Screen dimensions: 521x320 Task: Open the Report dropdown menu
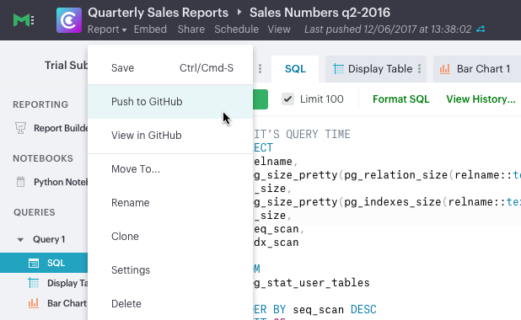coord(107,29)
